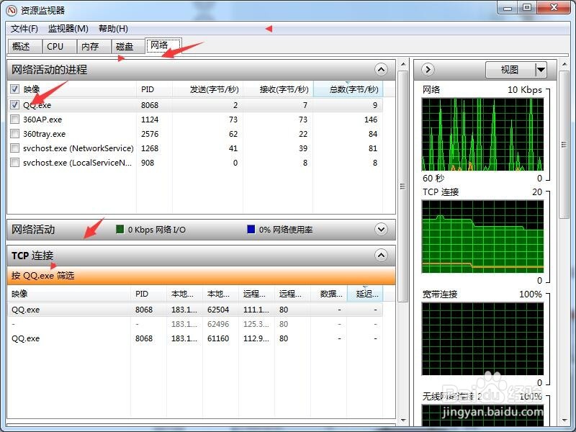Image resolution: width=576 pixels, height=432 pixels.
Task: Click the blue 网络使用率 legend square
Action: tap(251, 230)
